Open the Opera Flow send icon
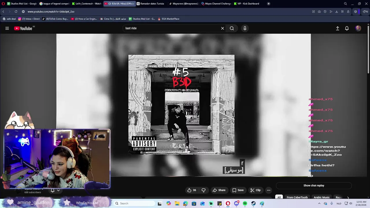Screen dimensions: 370x208 point(331,12)
